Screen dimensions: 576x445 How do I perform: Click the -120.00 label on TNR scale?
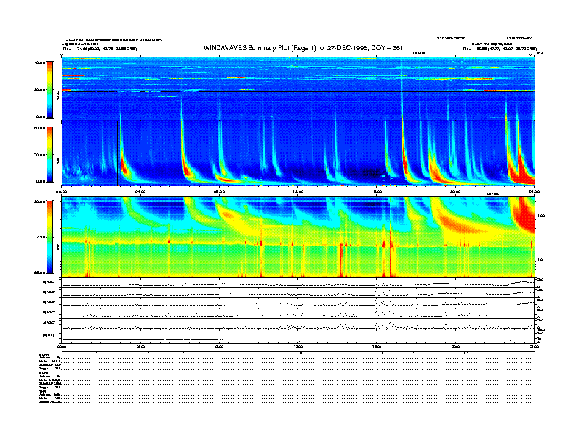pos(38,201)
